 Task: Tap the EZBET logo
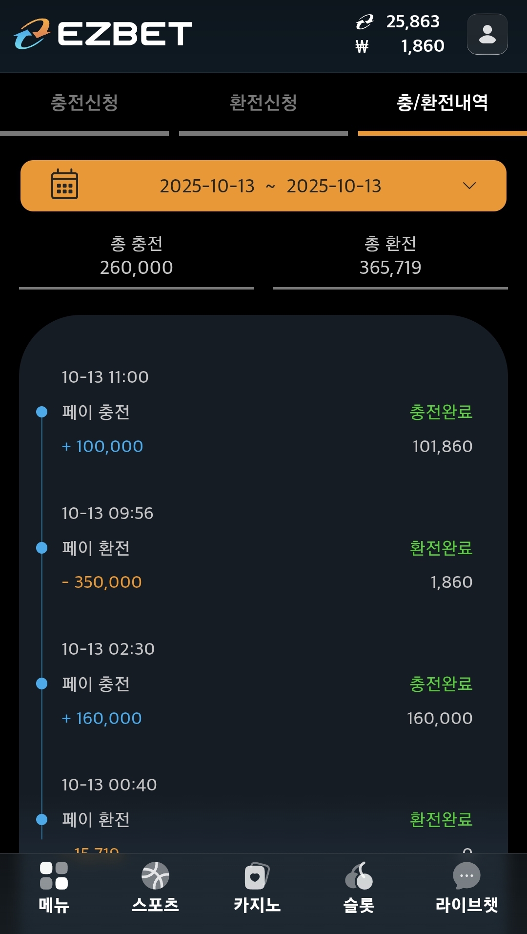(103, 34)
